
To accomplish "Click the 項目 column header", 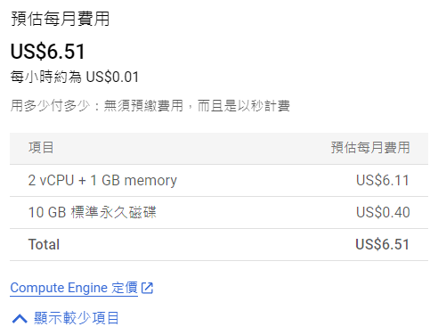I will [41, 148].
